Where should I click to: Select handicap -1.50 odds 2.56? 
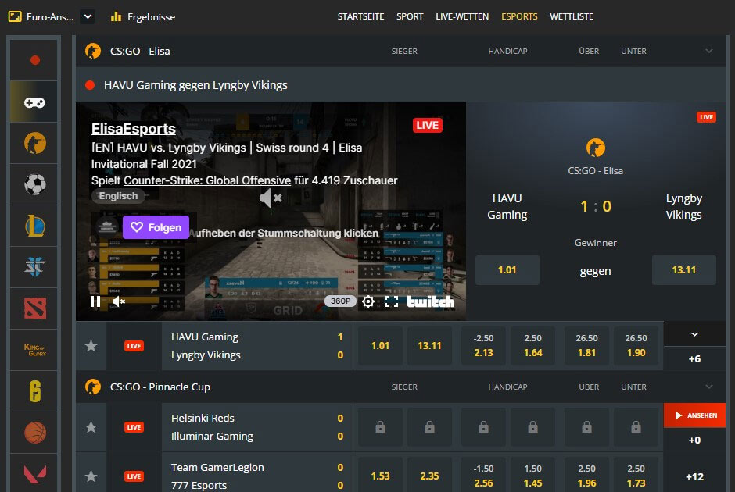[x=483, y=476]
